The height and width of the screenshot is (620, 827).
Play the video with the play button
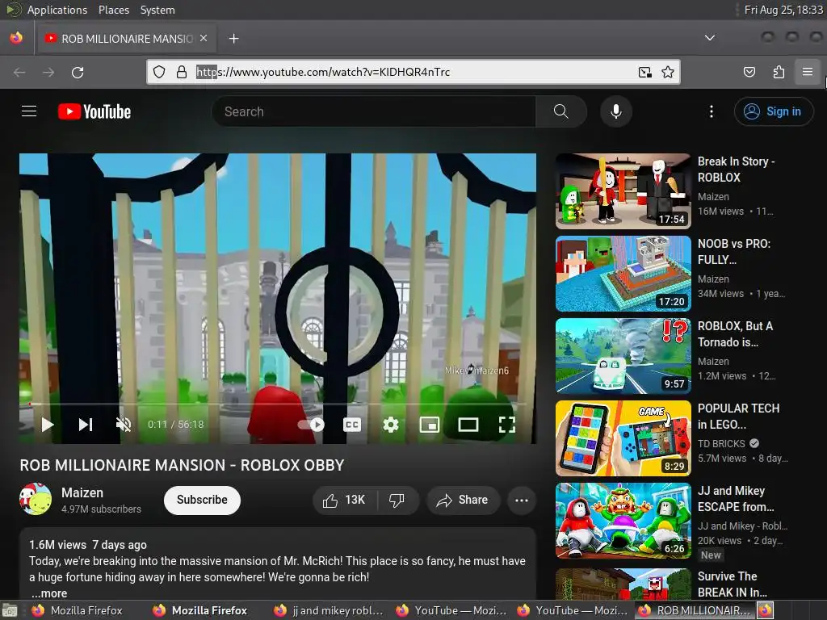point(48,425)
